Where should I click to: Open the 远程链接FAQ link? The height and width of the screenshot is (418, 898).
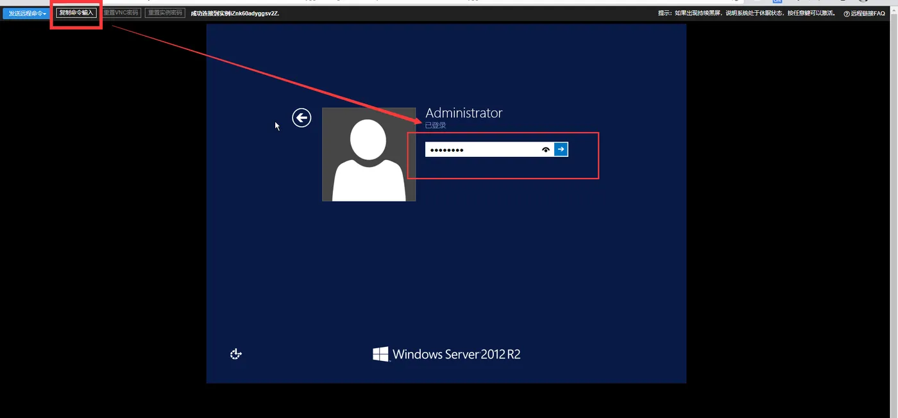click(864, 13)
